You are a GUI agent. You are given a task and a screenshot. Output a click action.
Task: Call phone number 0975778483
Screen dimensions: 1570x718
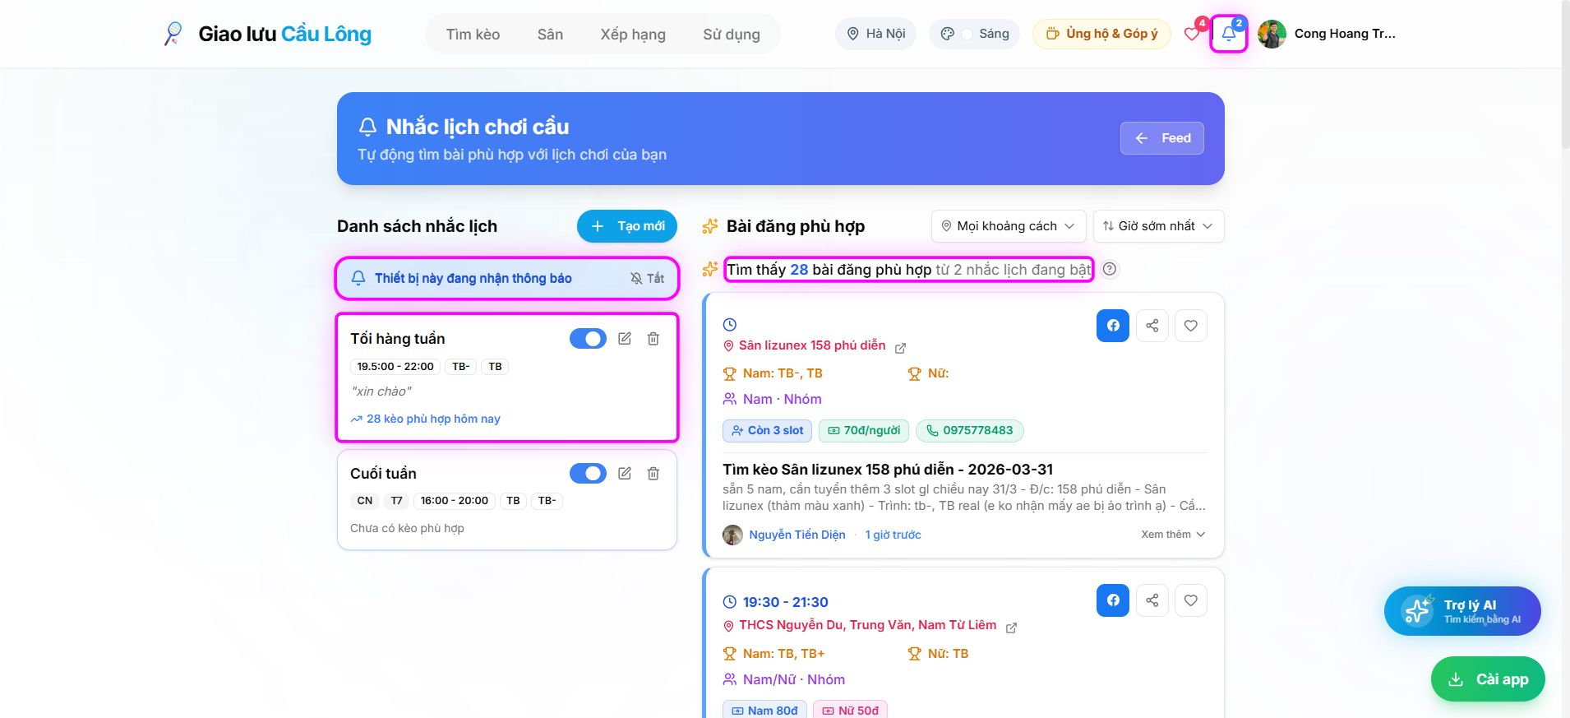point(970,430)
